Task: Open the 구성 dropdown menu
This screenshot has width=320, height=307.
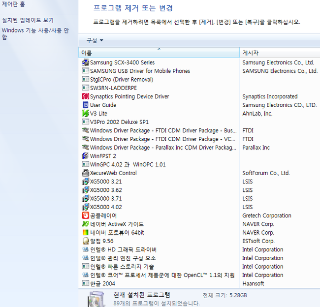Action: pos(95,40)
